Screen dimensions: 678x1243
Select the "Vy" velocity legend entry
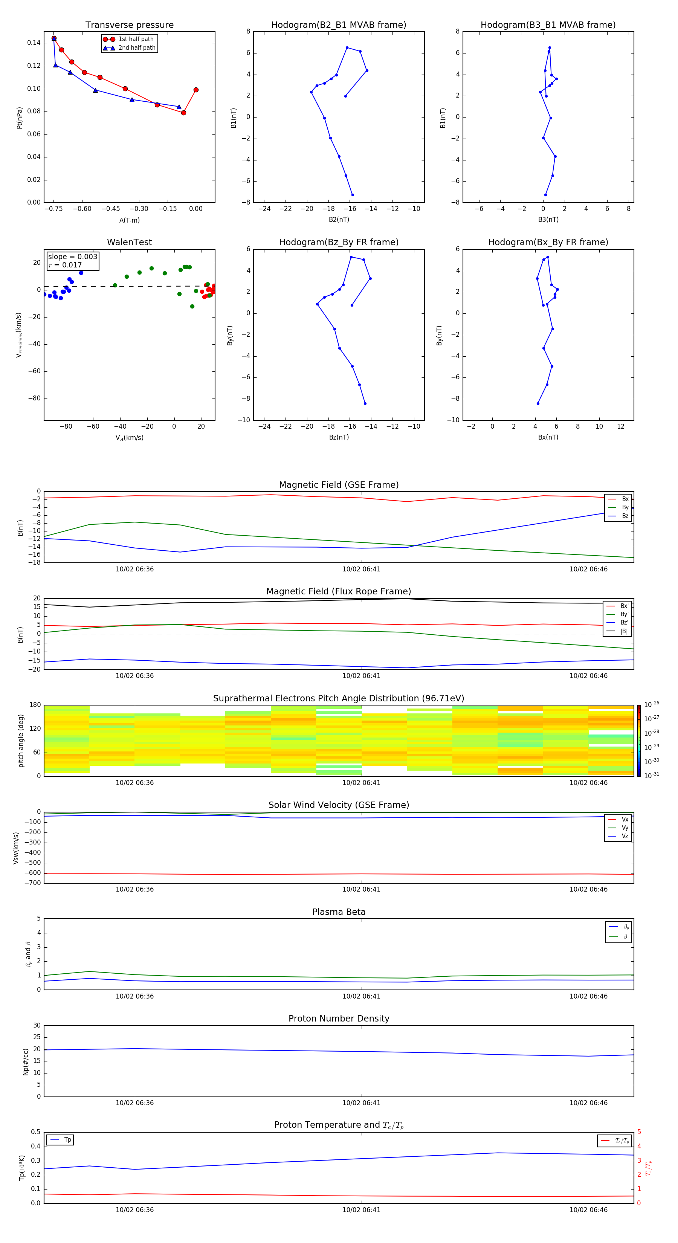pyautogui.click(x=618, y=828)
